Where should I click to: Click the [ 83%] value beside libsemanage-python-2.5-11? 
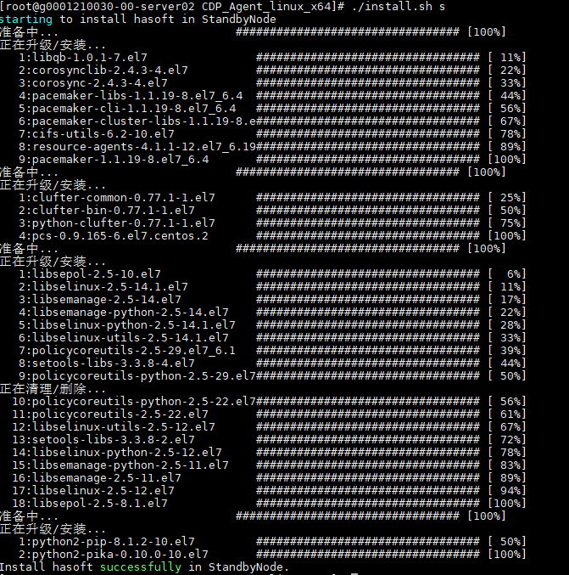click(x=507, y=465)
